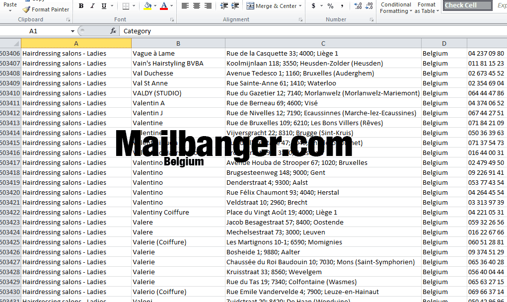Click 'Kruisstraat 33; 8560; Wevelgem' cell
Viewport: 507px width, 302px height.
pyautogui.click(x=323, y=272)
